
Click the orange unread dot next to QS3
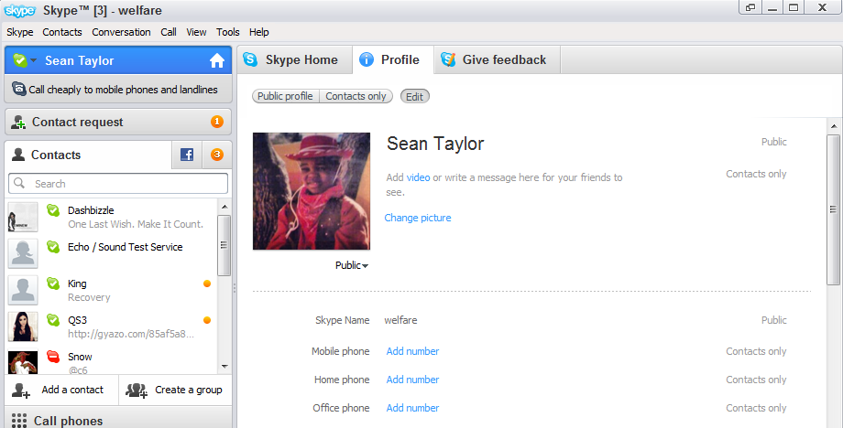click(x=207, y=320)
